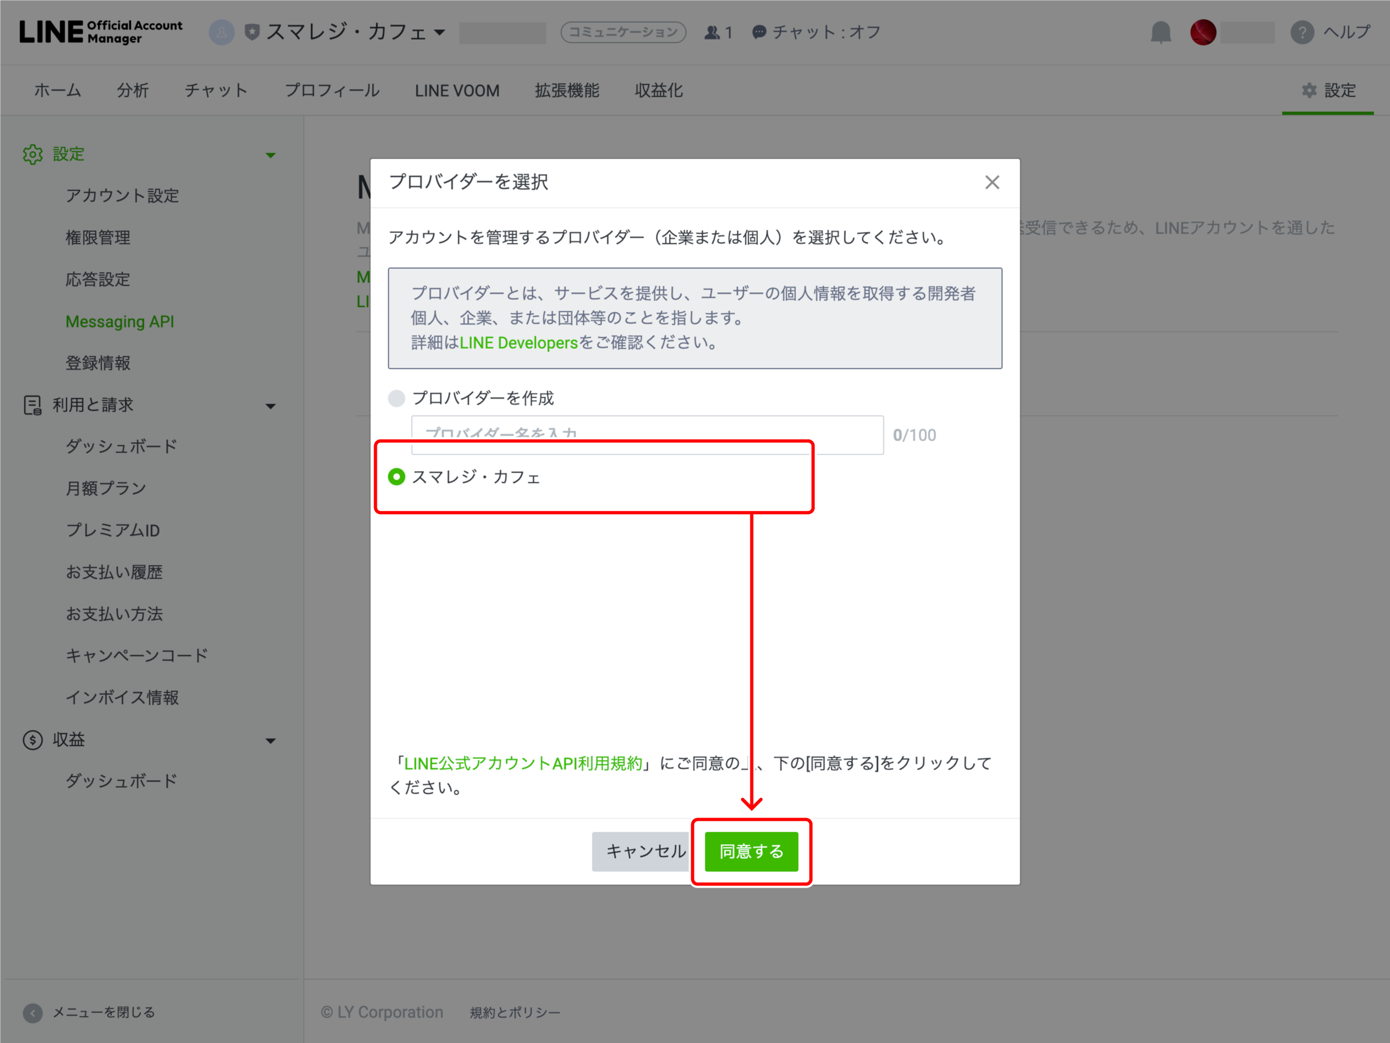Open 月額プラン in sidebar

[x=106, y=488]
